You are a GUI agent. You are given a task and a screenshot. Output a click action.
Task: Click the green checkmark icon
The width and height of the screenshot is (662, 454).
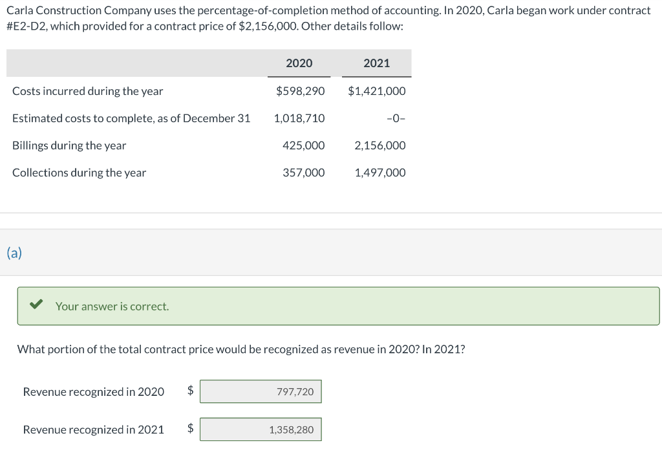tap(37, 305)
